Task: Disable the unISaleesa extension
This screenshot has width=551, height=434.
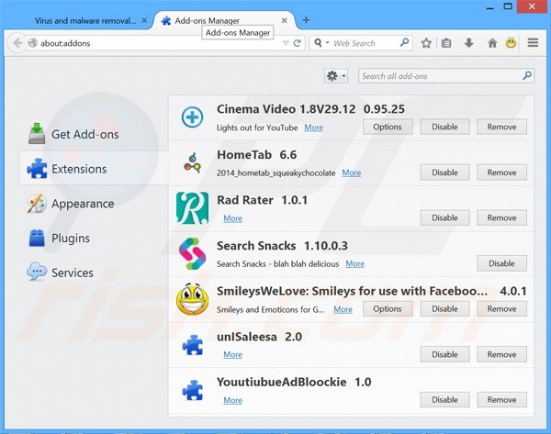Action: coord(444,354)
